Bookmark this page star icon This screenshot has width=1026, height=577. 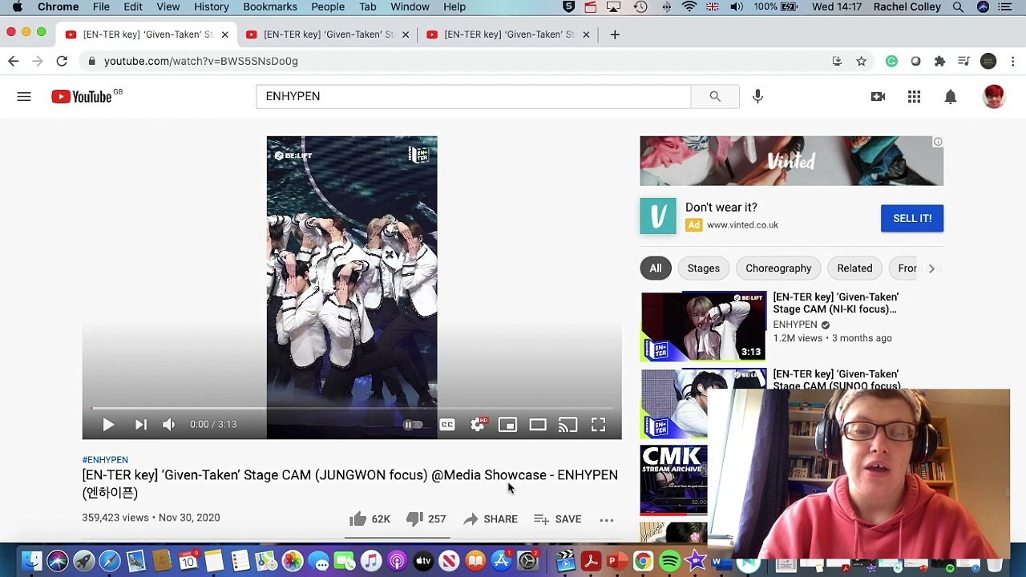tap(861, 61)
